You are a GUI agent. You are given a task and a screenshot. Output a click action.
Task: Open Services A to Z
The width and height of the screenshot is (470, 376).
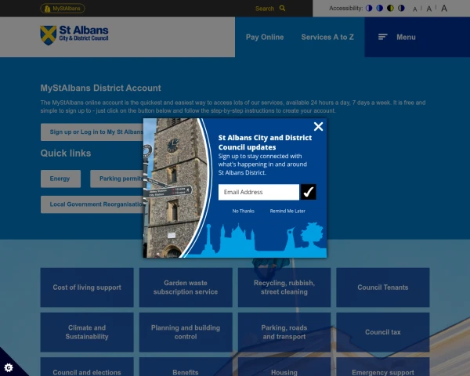(327, 37)
